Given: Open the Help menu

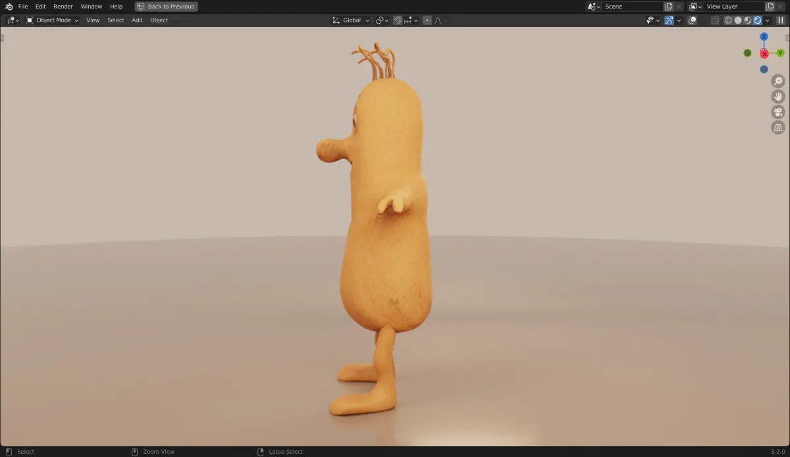Looking at the screenshot, I should pyautogui.click(x=117, y=6).
